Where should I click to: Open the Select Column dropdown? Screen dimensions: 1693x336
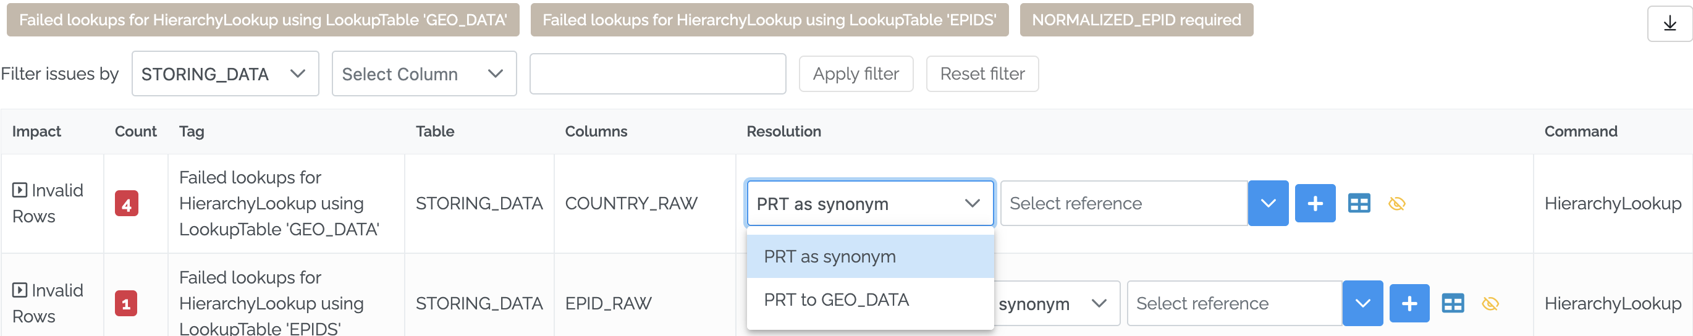pos(424,73)
